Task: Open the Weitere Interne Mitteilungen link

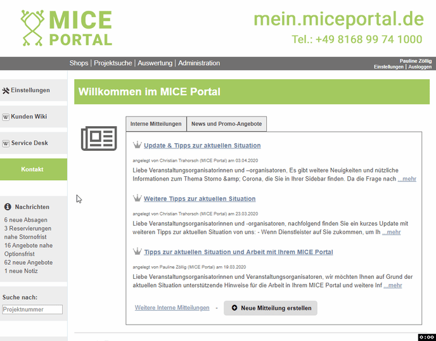Action: (172, 308)
